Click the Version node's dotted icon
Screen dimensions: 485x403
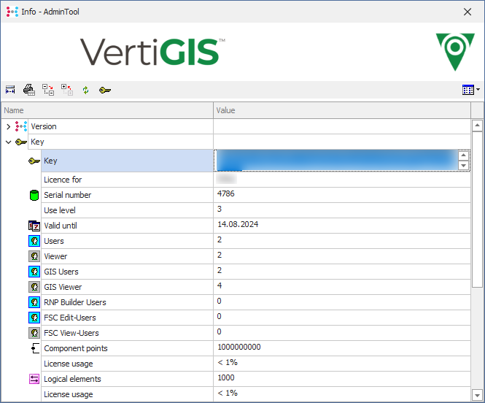coord(21,126)
